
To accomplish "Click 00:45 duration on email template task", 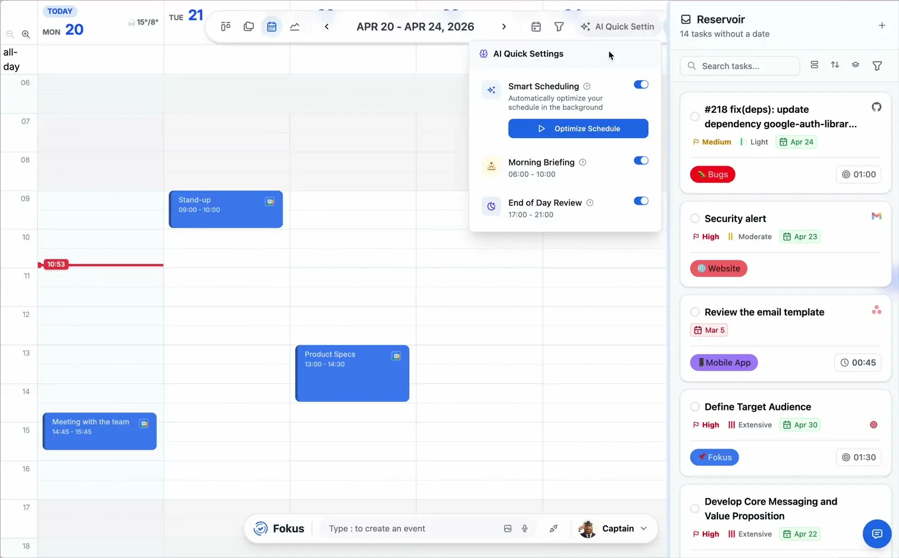I will [x=858, y=363].
